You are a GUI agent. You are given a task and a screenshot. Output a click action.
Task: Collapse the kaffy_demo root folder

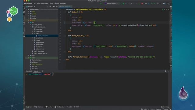point(27,9)
